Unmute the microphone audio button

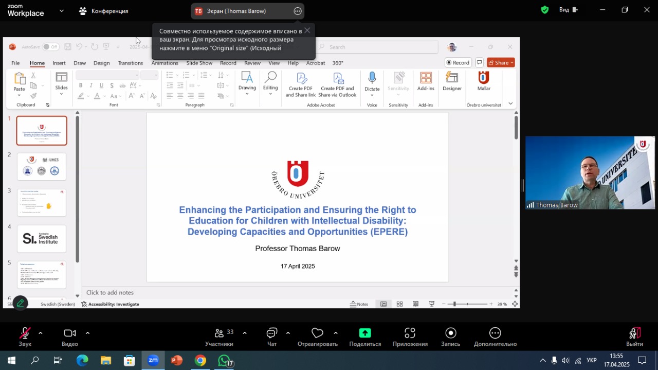click(x=25, y=337)
